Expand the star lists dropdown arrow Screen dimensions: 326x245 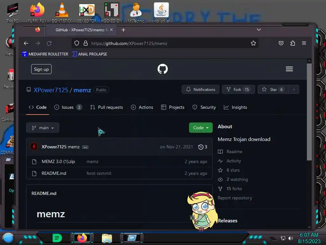(294, 89)
